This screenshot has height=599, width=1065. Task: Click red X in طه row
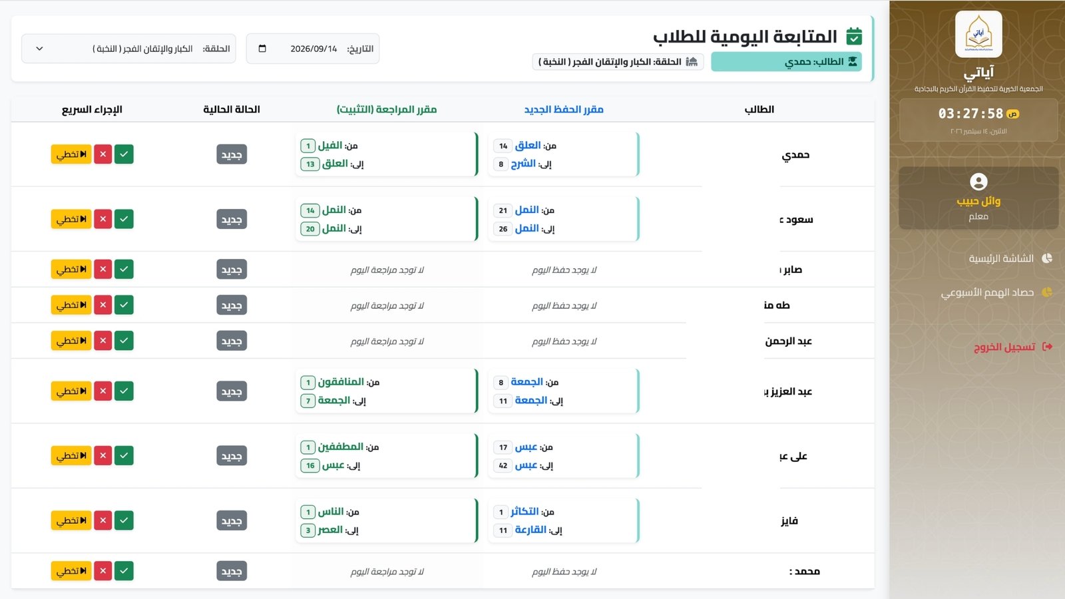[x=103, y=305]
